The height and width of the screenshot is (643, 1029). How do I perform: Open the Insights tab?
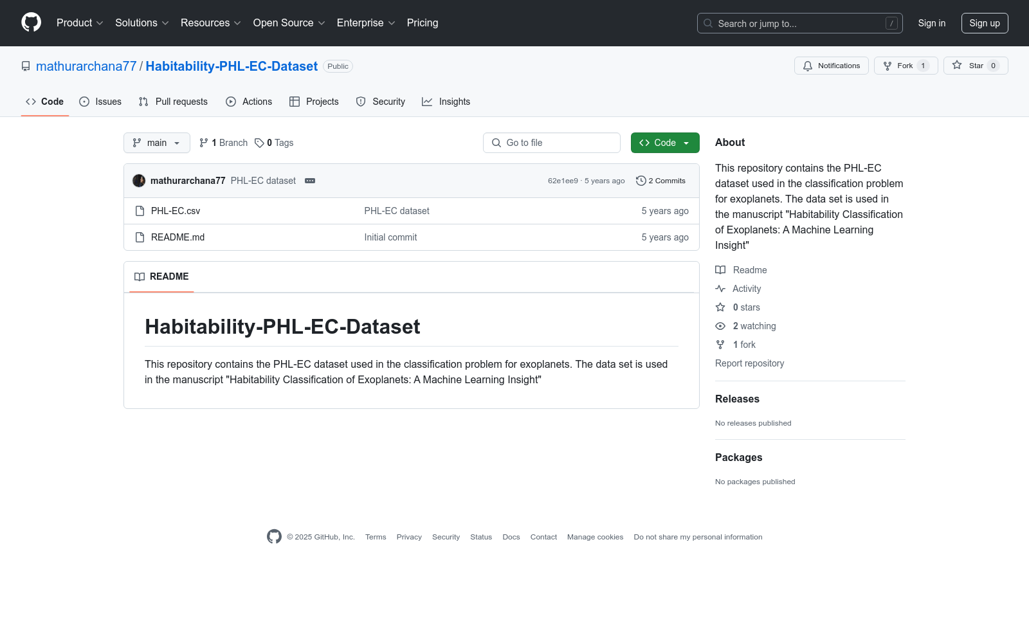pos(446,102)
